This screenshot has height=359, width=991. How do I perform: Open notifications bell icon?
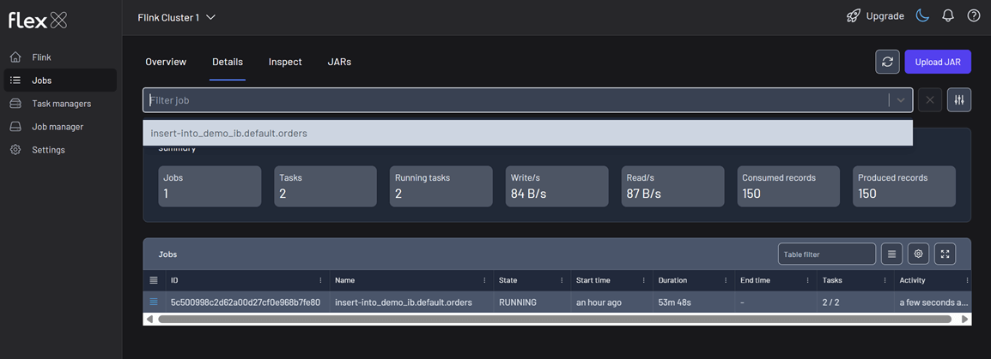pyautogui.click(x=948, y=16)
